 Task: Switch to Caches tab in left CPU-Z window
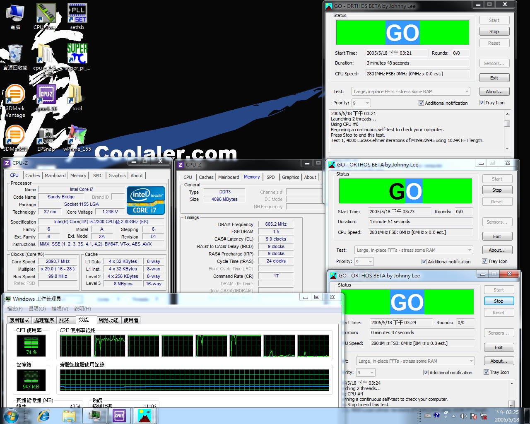[33, 176]
